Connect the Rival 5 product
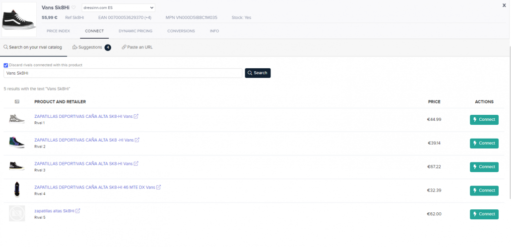The width and height of the screenshot is (511, 247). [x=484, y=214]
